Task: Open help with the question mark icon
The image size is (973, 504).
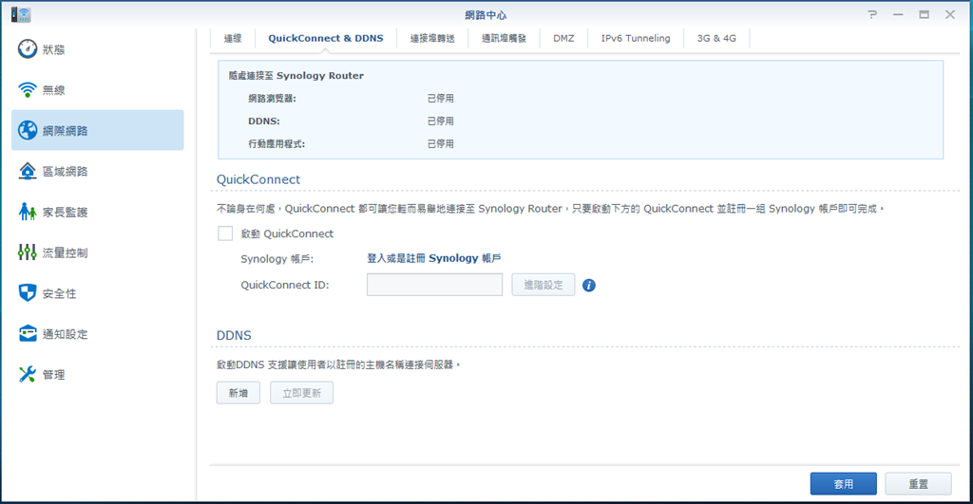Action: point(872,14)
